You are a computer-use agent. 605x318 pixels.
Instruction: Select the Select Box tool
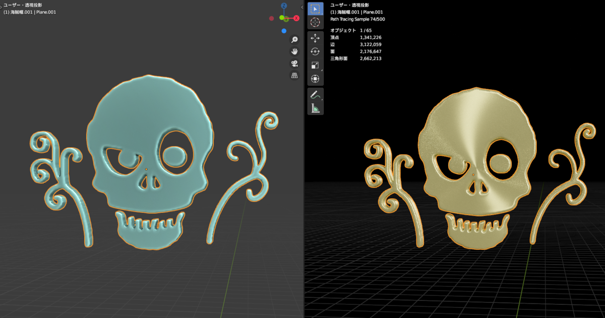point(315,9)
